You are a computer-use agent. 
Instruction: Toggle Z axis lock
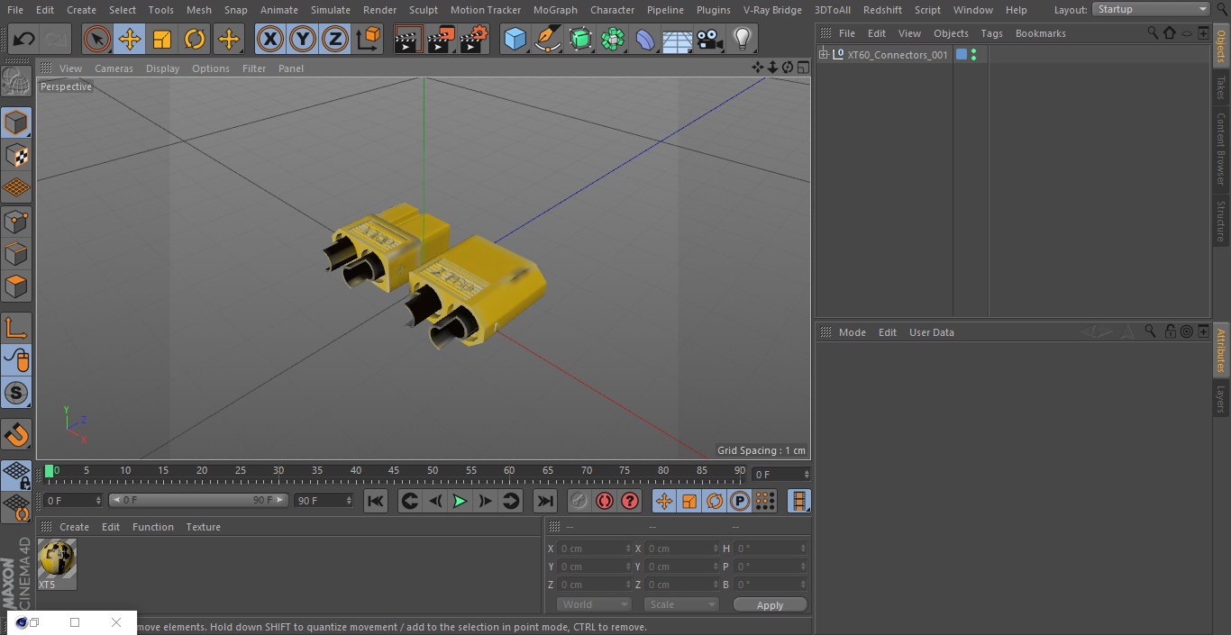335,39
